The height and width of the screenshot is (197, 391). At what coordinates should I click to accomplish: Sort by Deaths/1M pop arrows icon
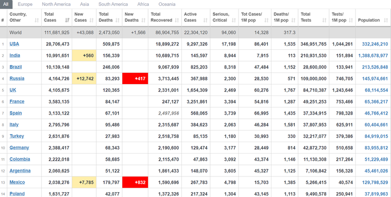[293, 20]
